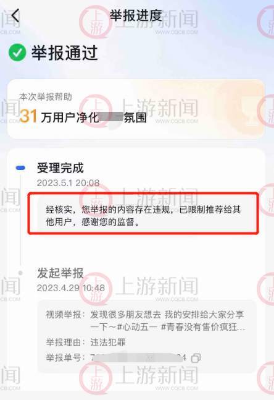Tap the 违法犯罪 report reason
Viewport: 274px width, 400px height.
tap(108, 343)
